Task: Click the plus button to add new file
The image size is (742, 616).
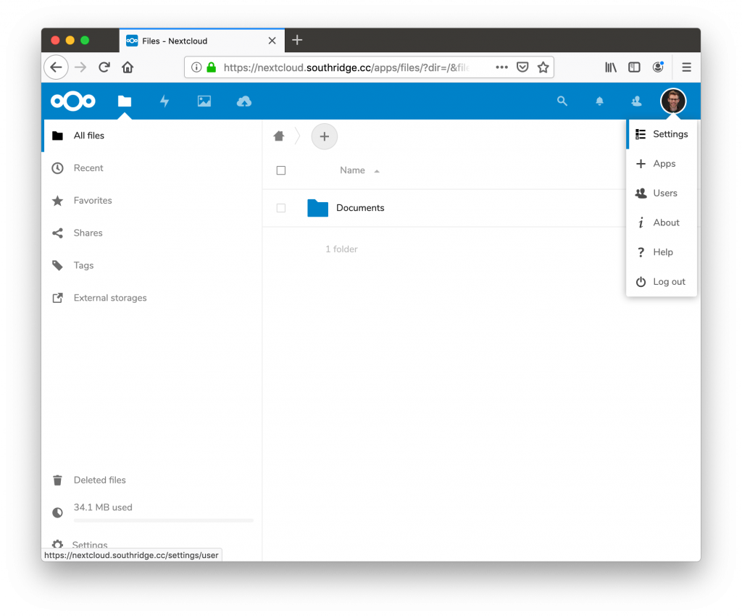Action: (324, 136)
